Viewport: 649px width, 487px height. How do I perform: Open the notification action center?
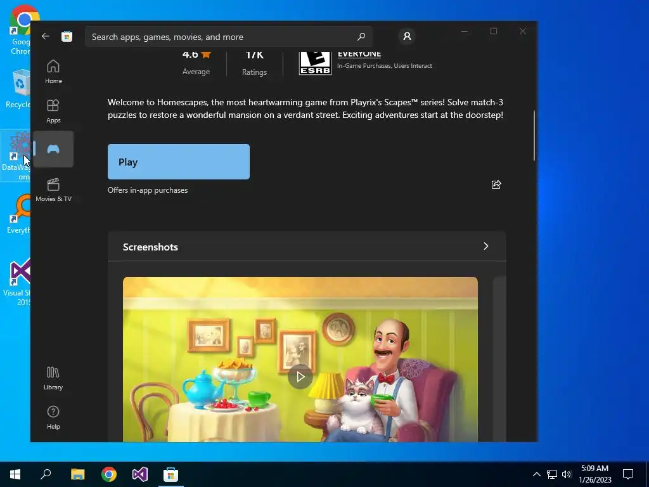628,474
